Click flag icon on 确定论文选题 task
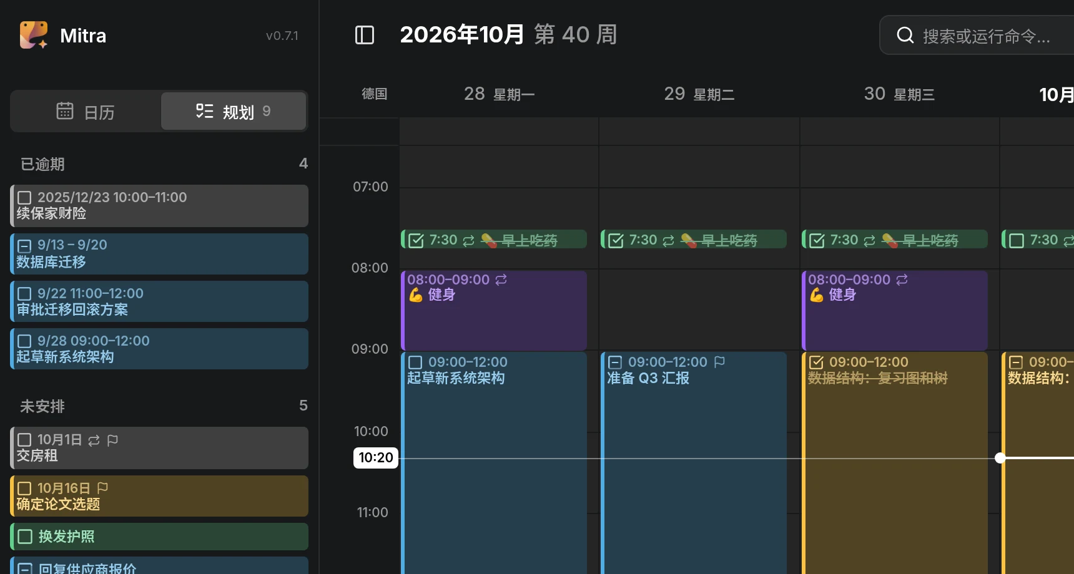Viewport: 1074px width, 574px height. (x=103, y=488)
